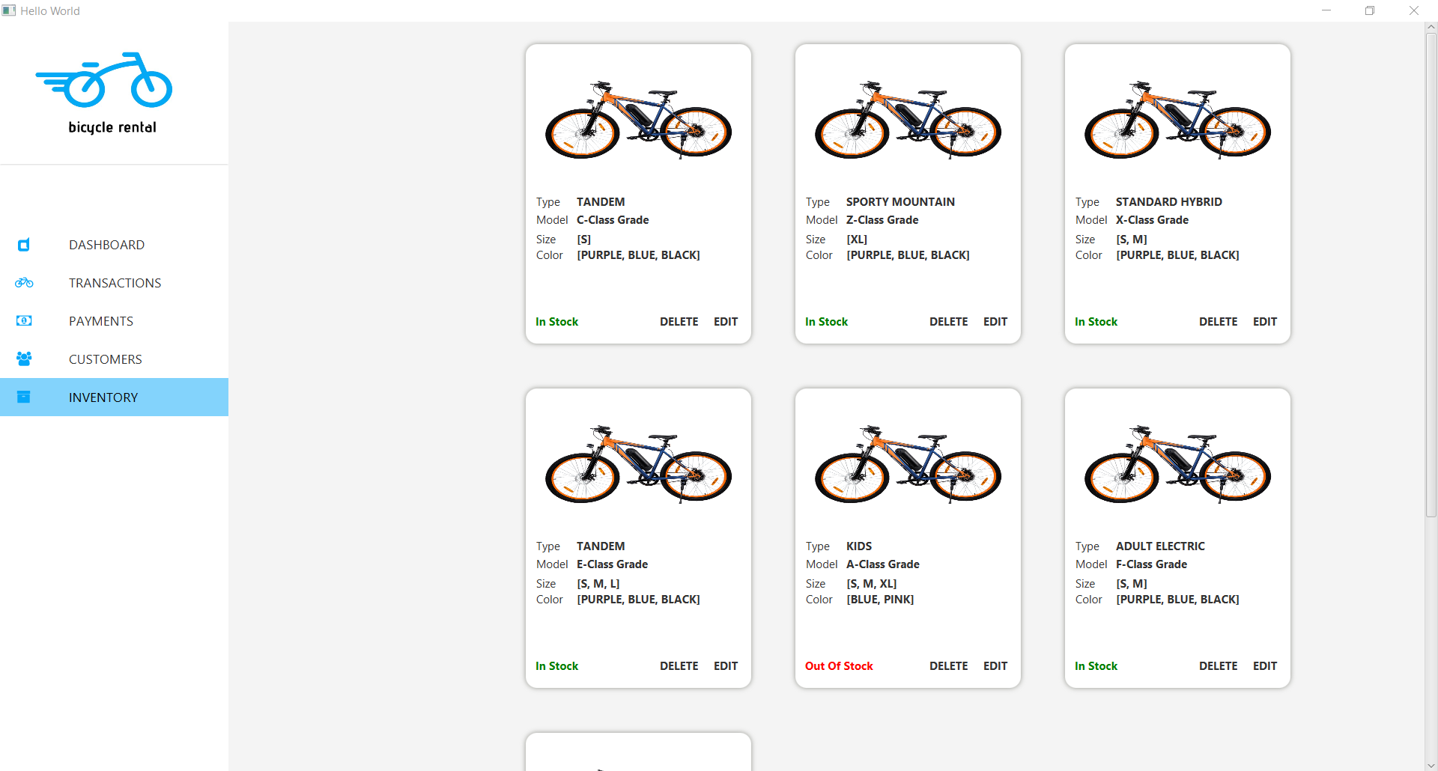This screenshot has height=771, width=1438.
Task: Edit the SPORTY MOUNTAIN Z-Class bike
Action: [x=995, y=322]
